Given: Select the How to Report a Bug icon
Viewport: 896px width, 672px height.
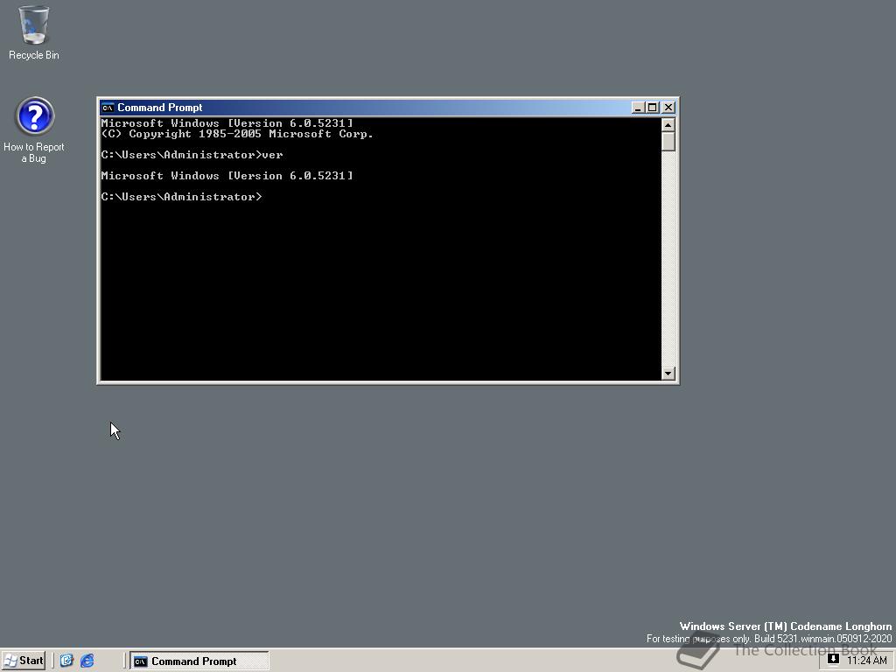Looking at the screenshot, I should [x=34, y=130].
